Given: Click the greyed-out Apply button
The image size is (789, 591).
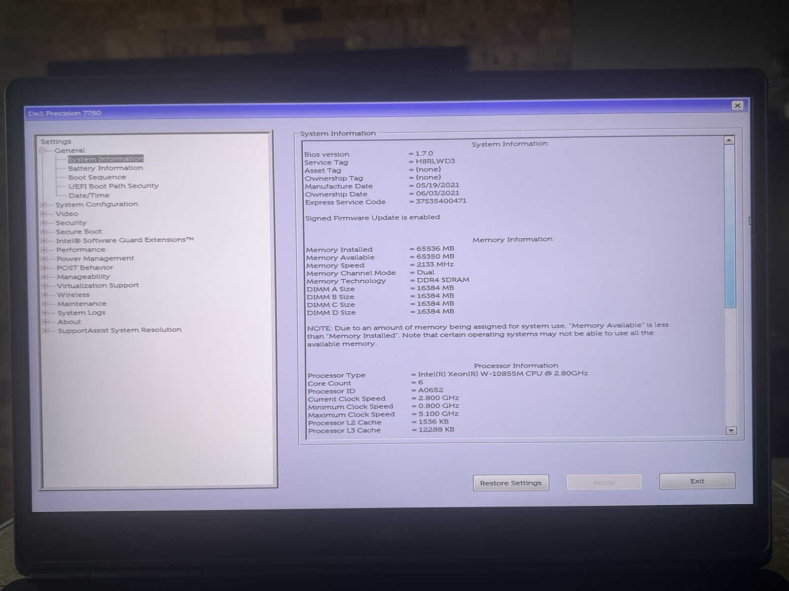Looking at the screenshot, I should 604,482.
